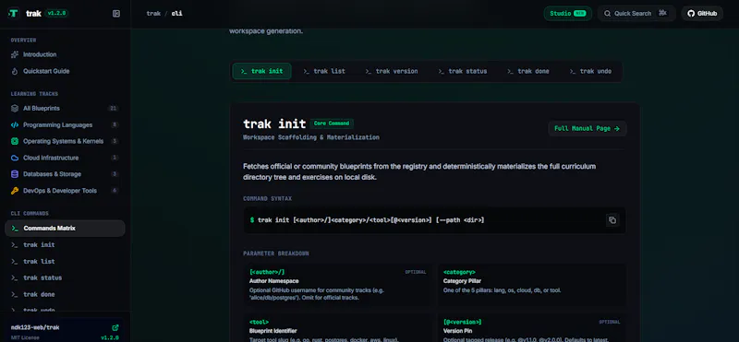Open trak done sidebar link
This screenshot has height=342, width=739.
click(x=65, y=294)
